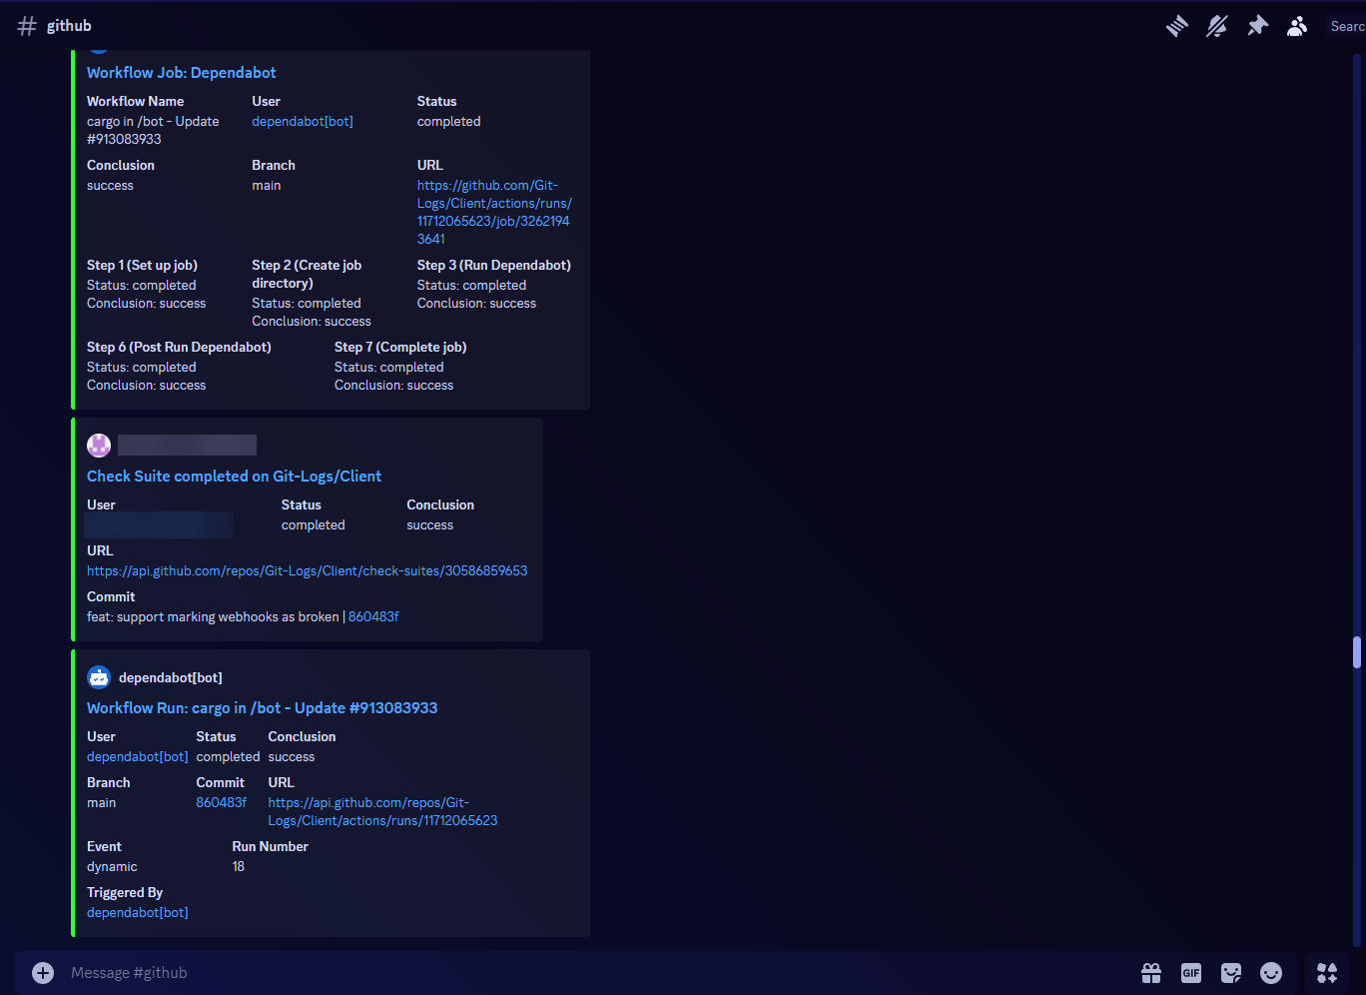Click dependabot[bot] under Triggered By
The image size is (1366, 995).
coord(137,913)
